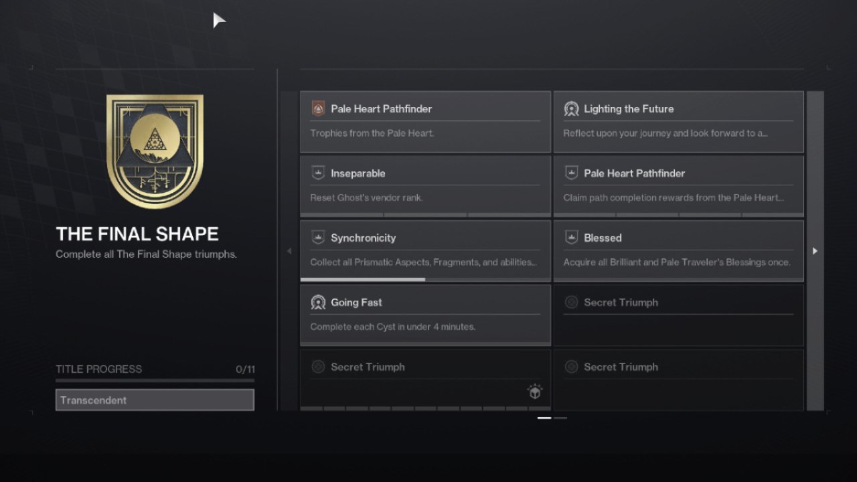857x482 pixels.
Task: Click the Pale Heart Pathfinder trophy icon
Action: pos(318,108)
